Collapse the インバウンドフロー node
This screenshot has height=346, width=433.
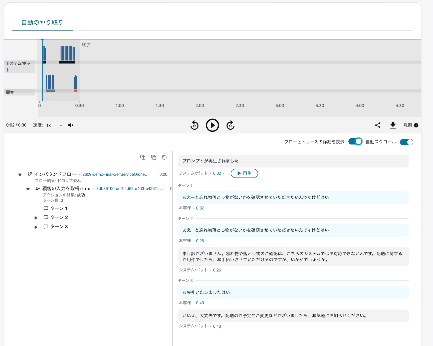point(20,175)
